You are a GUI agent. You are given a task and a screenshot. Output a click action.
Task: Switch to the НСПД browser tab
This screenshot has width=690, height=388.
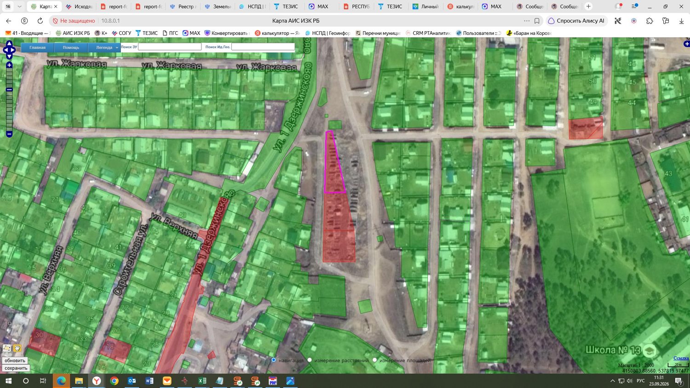pyautogui.click(x=252, y=6)
